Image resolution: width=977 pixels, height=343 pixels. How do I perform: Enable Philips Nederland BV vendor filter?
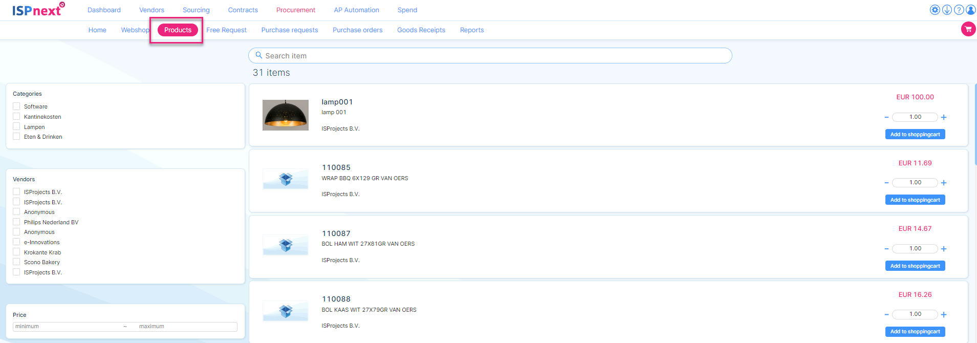coord(16,222)
